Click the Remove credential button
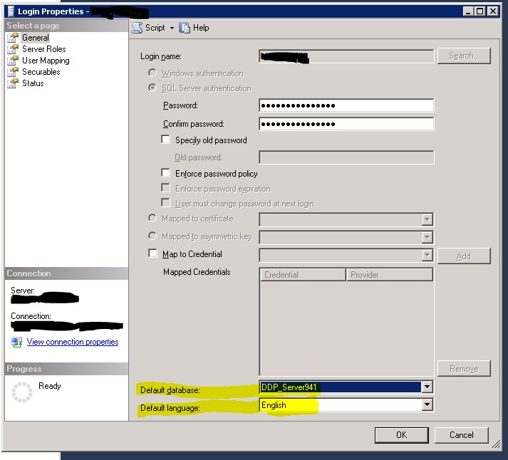 464,368
